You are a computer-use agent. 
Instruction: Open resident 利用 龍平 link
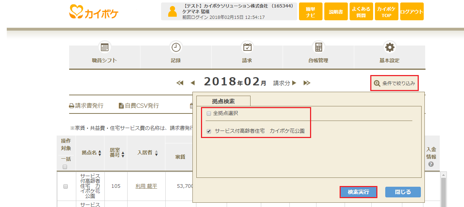click(146, 186)
